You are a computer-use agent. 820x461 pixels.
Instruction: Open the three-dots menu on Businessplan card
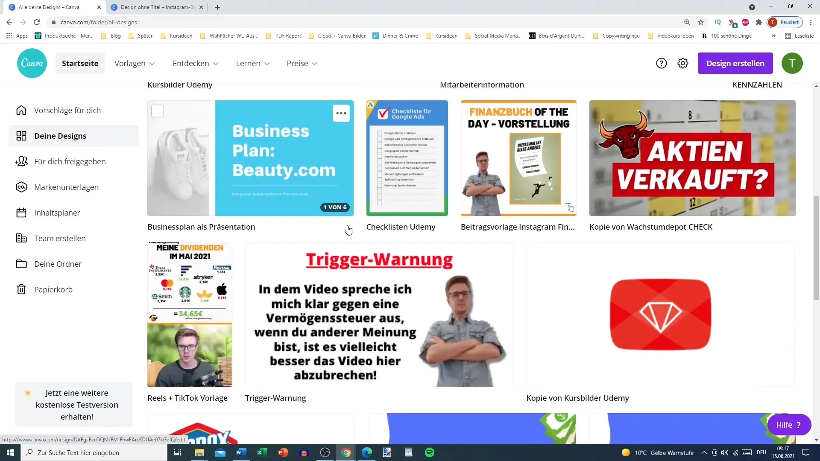341,113
